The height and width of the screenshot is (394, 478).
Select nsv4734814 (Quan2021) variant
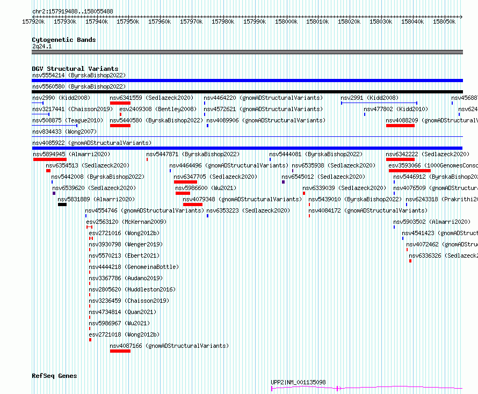pyautogui.click(x=122, y=312)
